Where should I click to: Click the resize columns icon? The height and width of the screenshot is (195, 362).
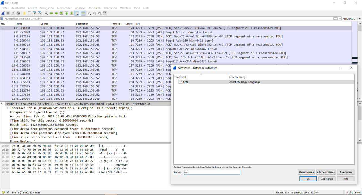coord(105,13)
